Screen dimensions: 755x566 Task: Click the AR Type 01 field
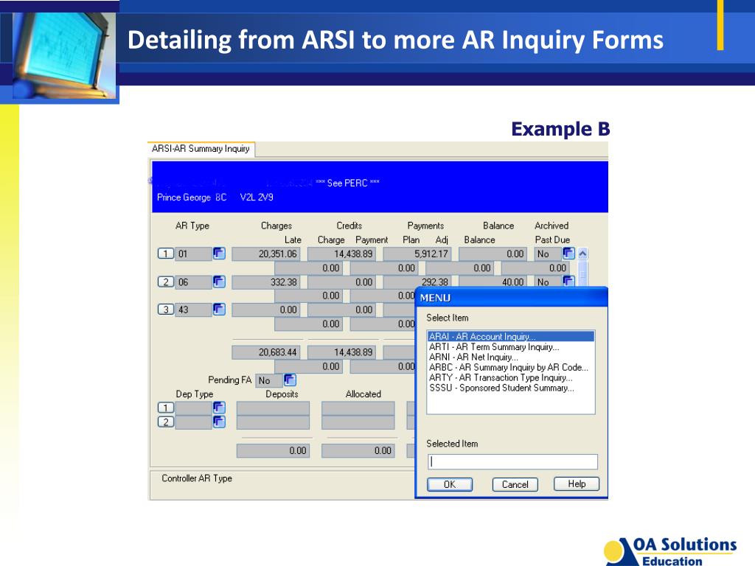click(194, 254)
